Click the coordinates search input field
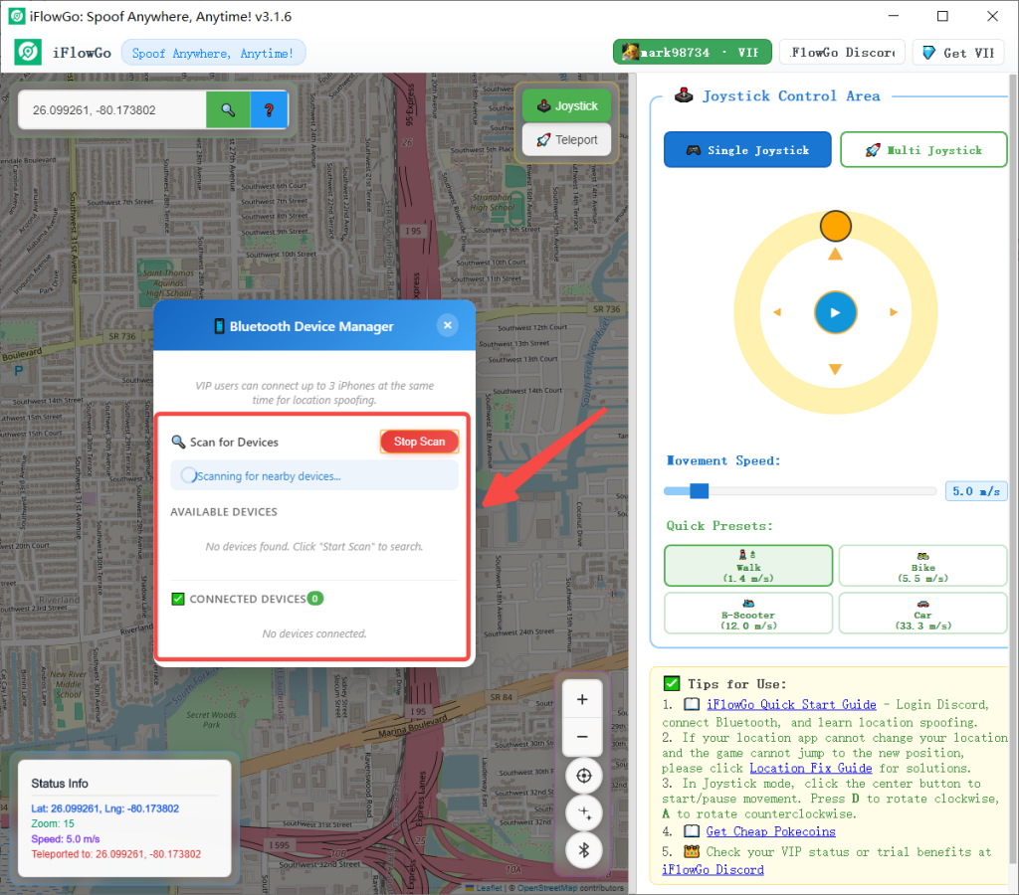This screenshot has height=895, width=1019. 111,109
